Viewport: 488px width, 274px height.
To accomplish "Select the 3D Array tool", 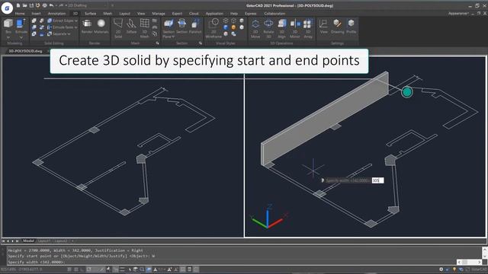I will click(x=308, y=28).
